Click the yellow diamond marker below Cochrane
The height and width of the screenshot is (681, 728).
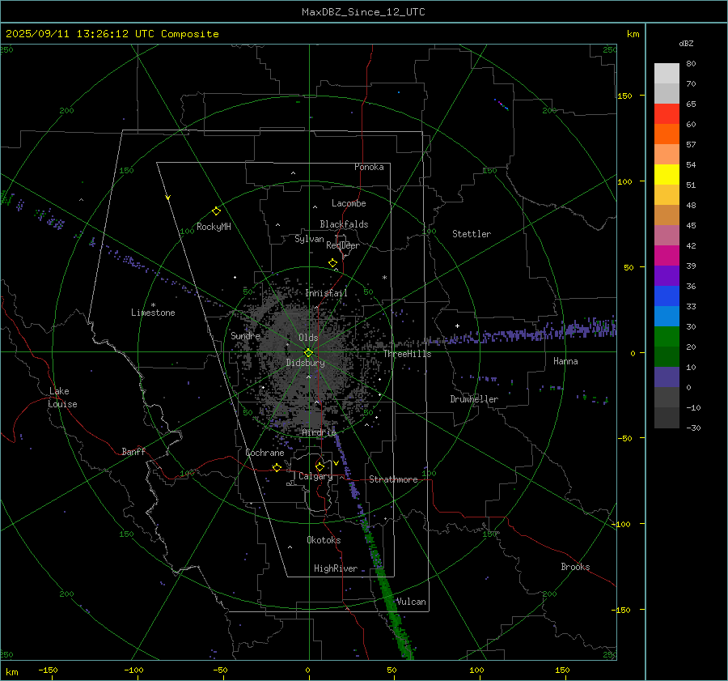[277, 467]
